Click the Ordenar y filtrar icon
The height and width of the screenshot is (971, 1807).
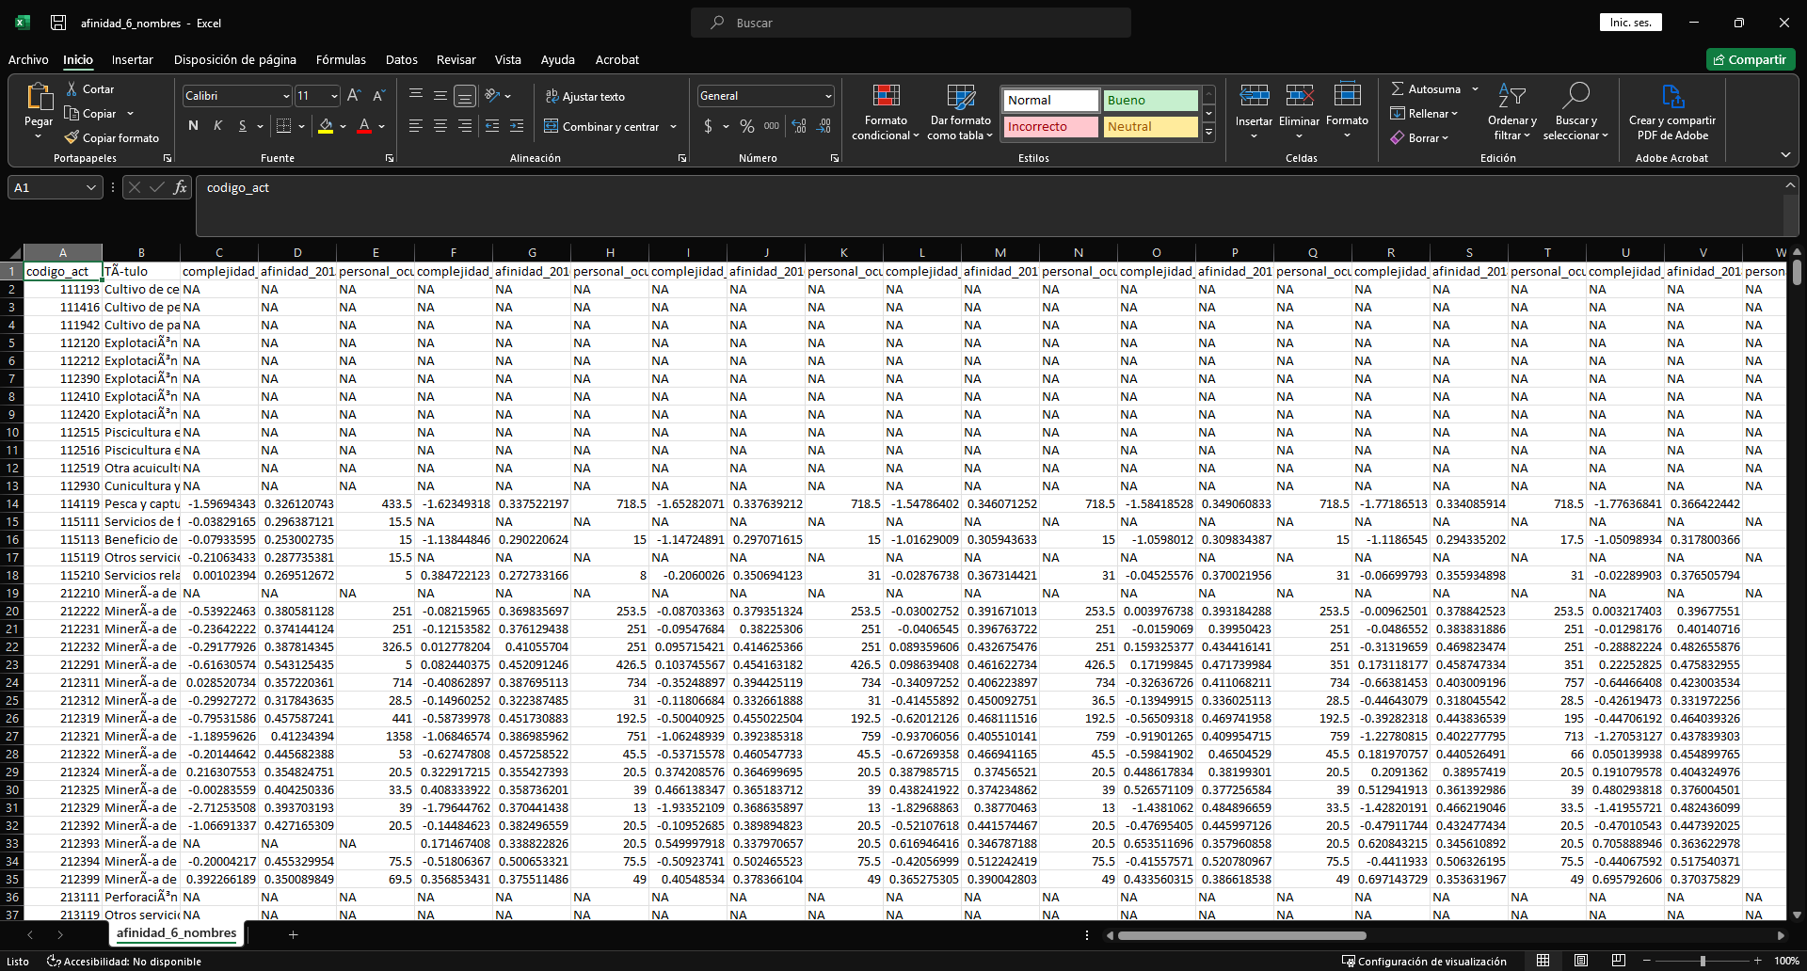tap(1511, 97)
